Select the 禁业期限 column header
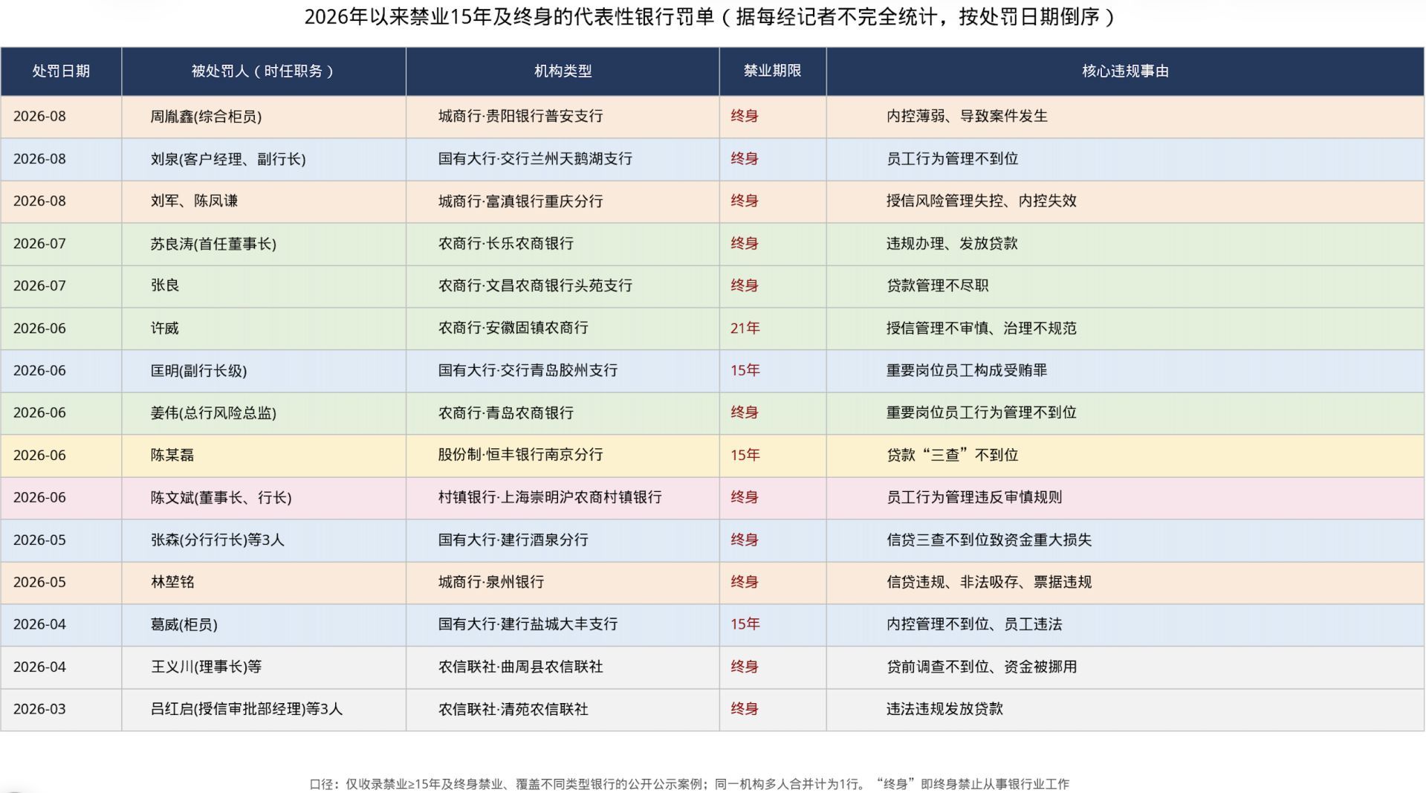 772,71
